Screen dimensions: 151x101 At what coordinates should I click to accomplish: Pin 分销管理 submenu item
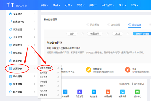58,82
